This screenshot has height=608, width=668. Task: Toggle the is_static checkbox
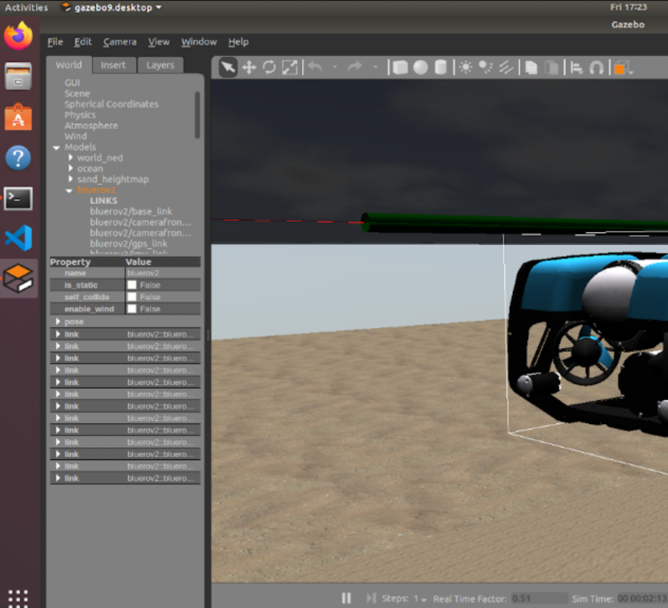(x=132, y=285)
